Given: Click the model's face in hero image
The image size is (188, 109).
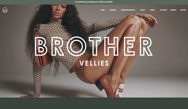Looking at the screenshot, I should coord(59,10).
